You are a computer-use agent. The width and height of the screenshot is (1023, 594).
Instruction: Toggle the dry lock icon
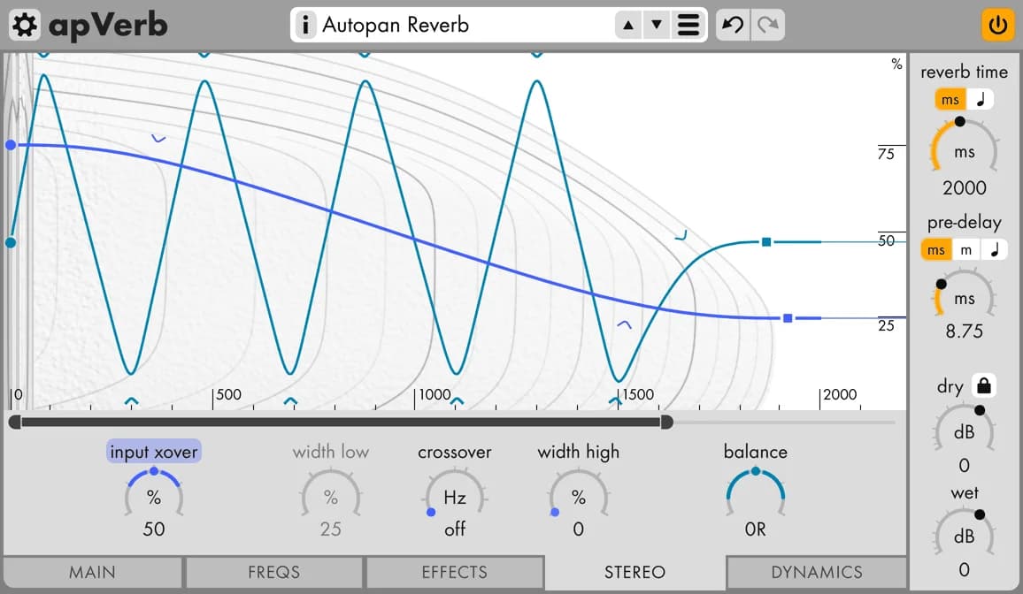983,386
